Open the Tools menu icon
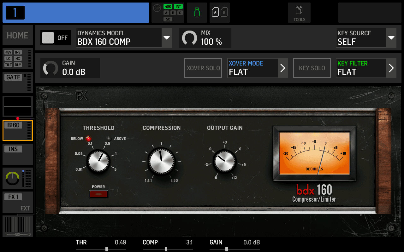This screenshot has width=404, height=252. click(299, 13)
